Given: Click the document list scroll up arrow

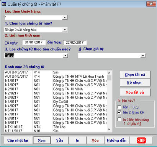Looking at the screenshot, I should point(109,73).
